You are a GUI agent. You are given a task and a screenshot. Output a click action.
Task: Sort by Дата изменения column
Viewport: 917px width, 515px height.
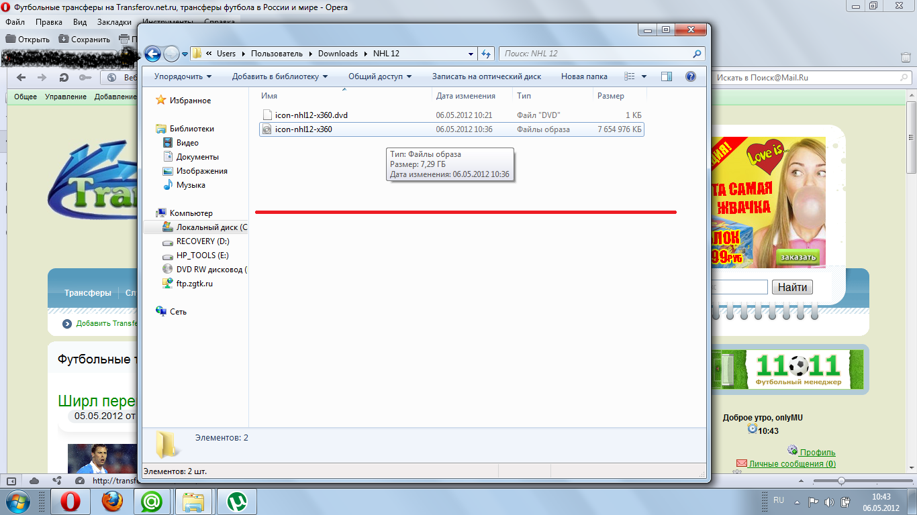[466, 96]
